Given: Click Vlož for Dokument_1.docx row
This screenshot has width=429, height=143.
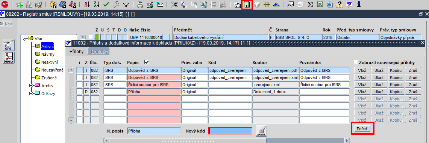Looking at the screenshot, I should (x=362, y=91).
